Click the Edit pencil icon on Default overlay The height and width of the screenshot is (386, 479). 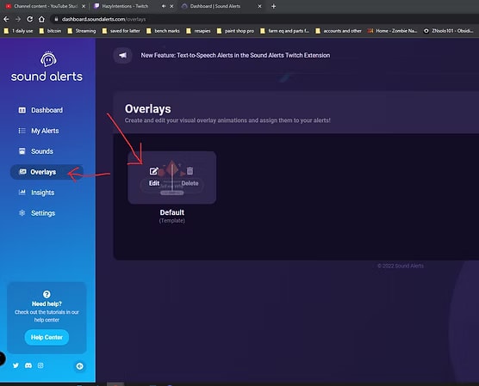[x=153, y=171]
